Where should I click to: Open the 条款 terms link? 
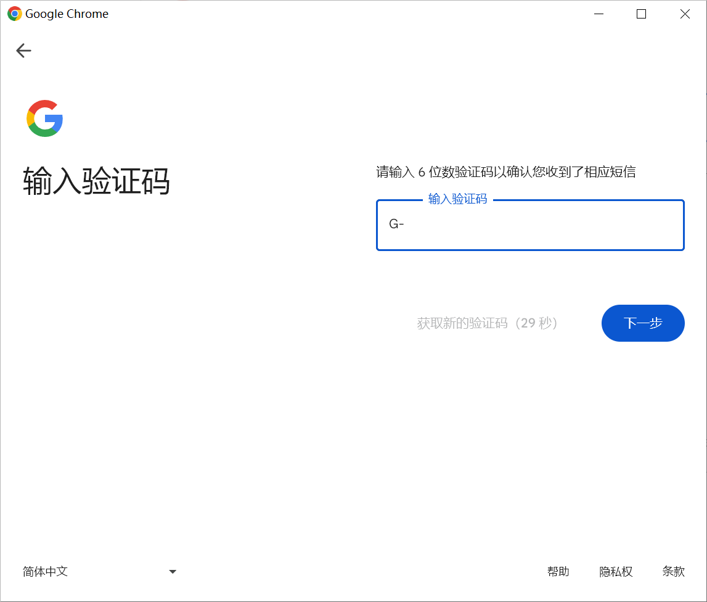(x=673, y=571)
